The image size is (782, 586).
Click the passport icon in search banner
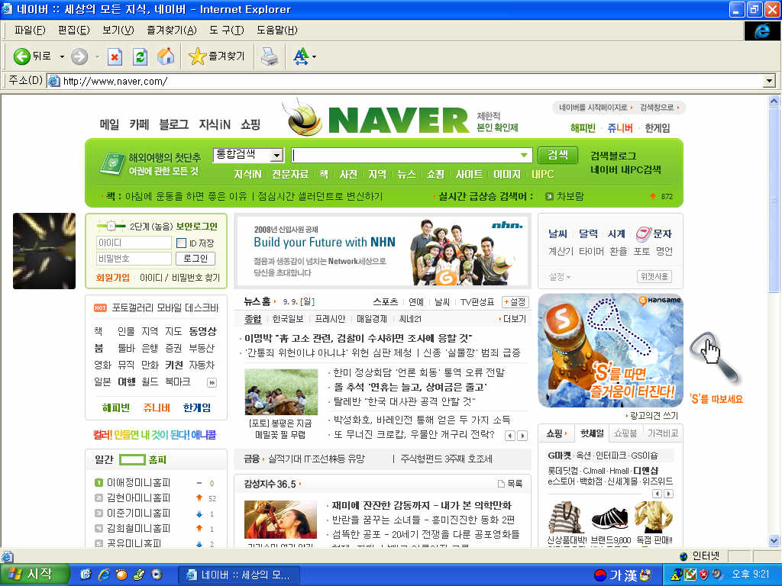coord(111,163)
